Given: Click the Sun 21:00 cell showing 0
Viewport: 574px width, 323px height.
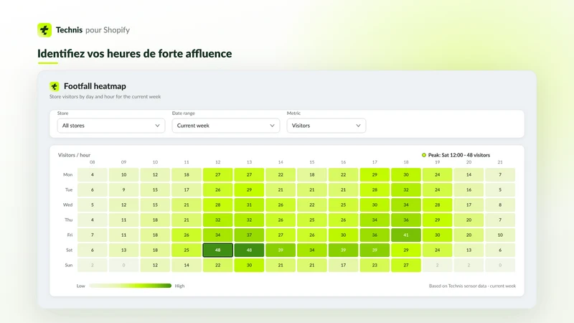Looking at the screenshot, I should point(500,265).
